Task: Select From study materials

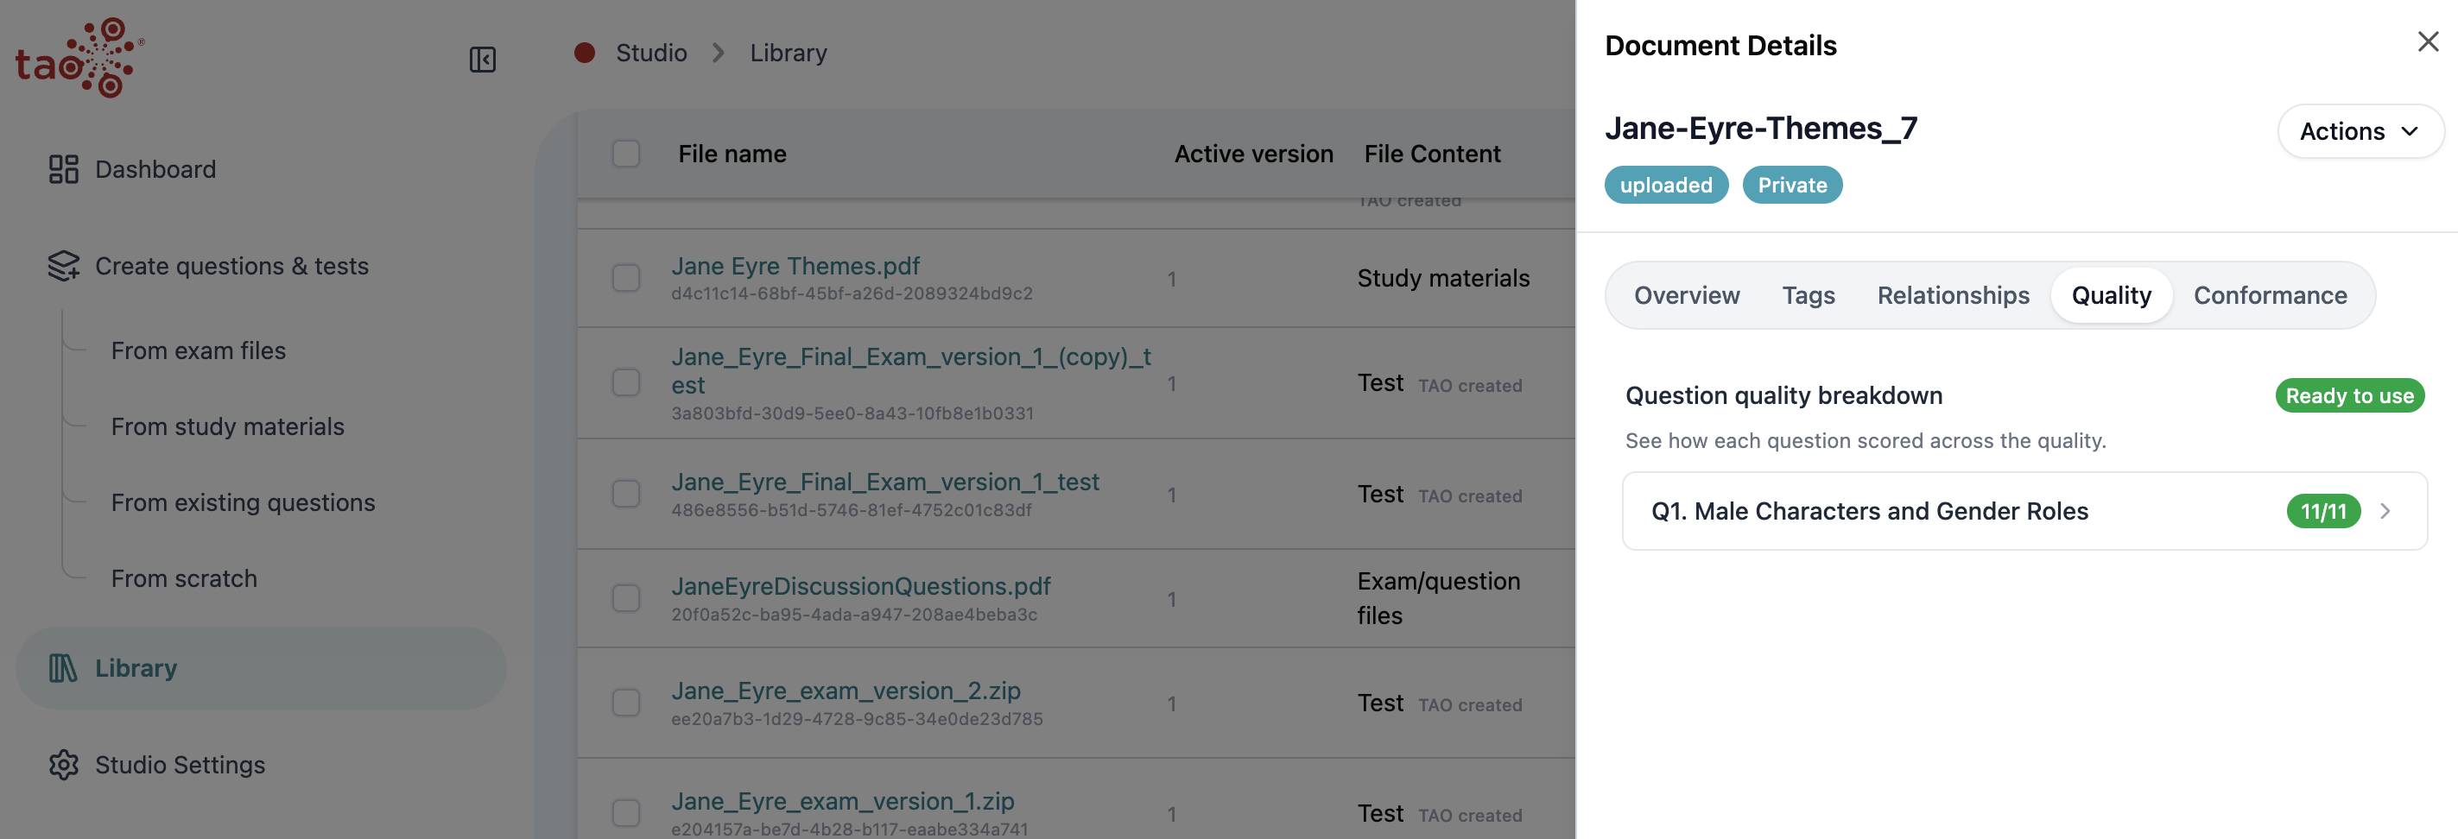Action: 228,426
